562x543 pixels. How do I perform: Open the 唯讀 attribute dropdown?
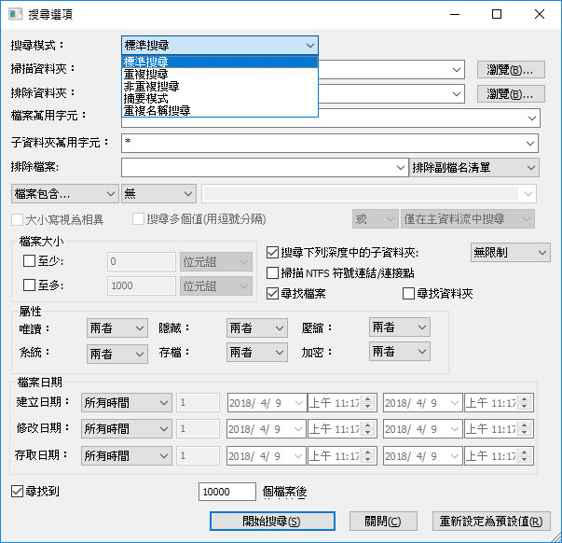(117, 328)
